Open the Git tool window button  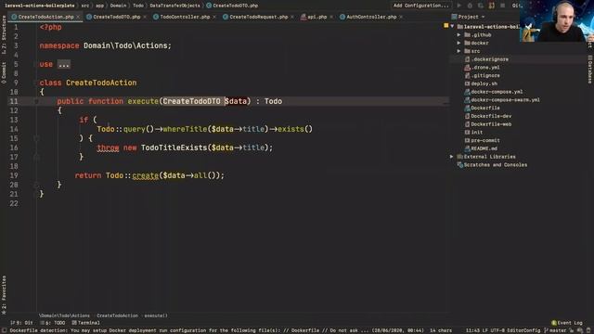click(x=21, y=323)
